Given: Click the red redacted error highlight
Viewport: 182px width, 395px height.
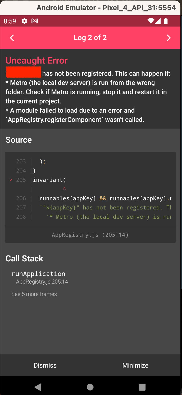Looking at the screenshot, I should (x=23, y=72).
